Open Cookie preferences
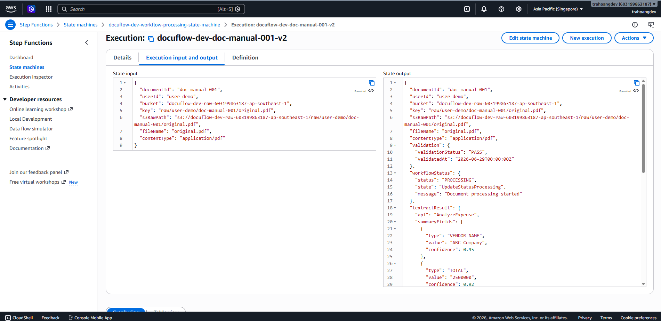 click(638, 318)
